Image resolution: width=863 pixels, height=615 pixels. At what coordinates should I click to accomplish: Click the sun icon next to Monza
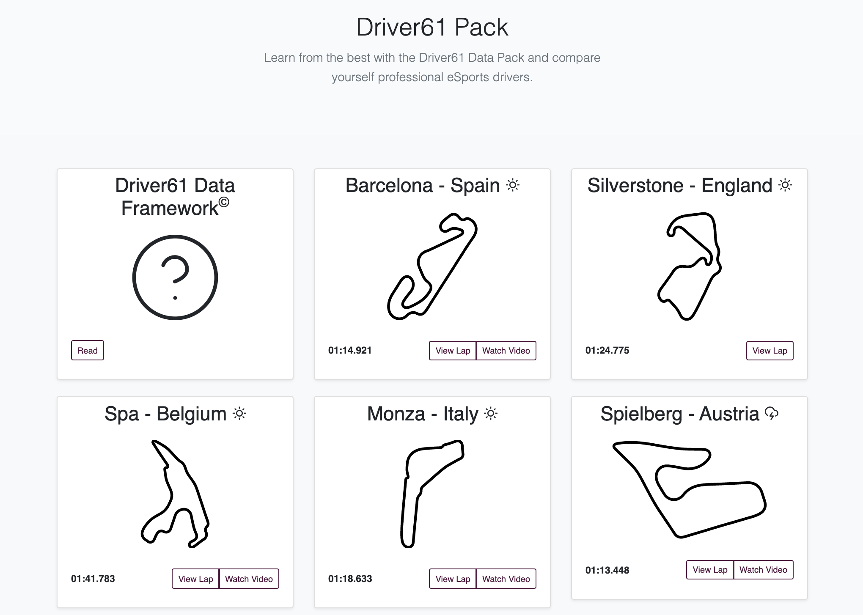(x=491, y=413)
